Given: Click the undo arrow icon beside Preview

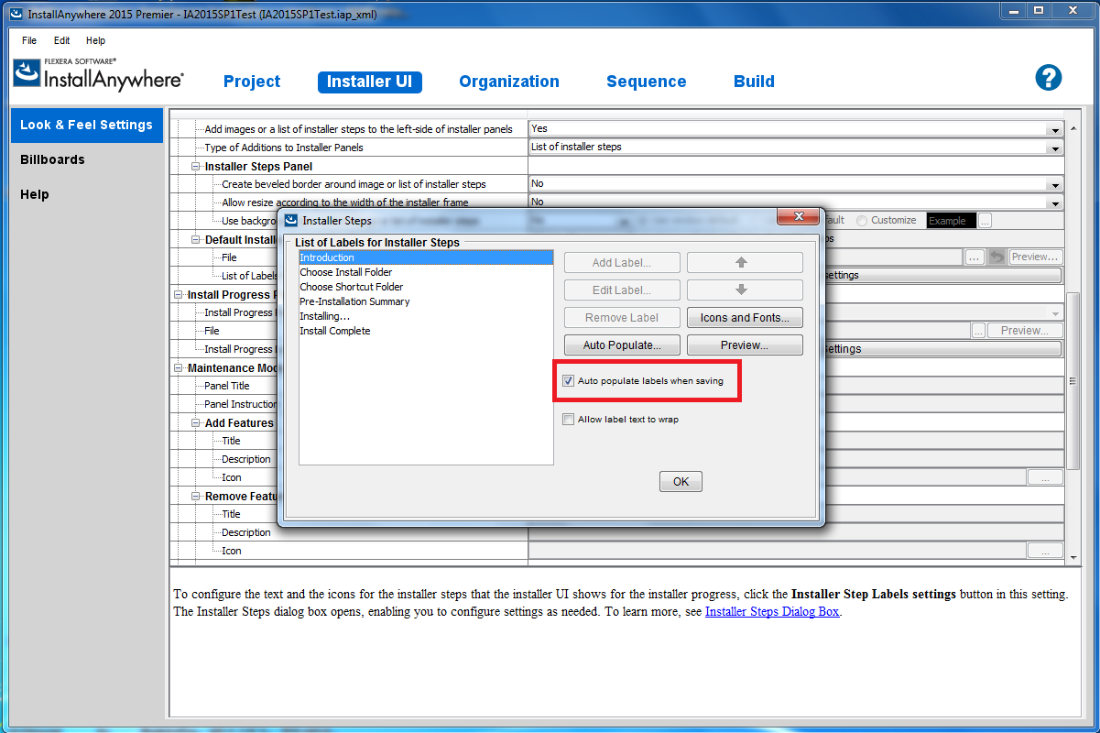Looking at the screenshot, I should click(x=996, y=257).
